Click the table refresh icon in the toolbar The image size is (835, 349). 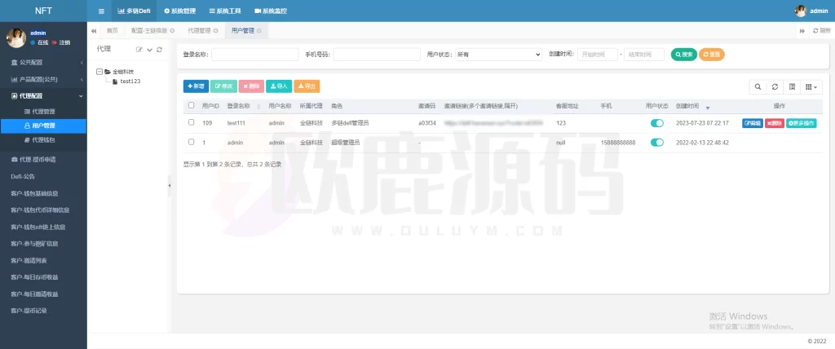click(775, 87)
